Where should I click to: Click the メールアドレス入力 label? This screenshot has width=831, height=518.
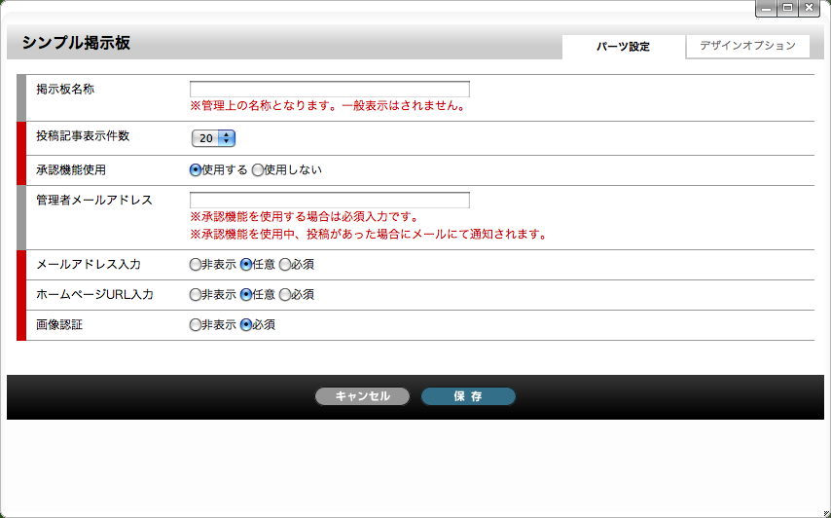[89, 265]
